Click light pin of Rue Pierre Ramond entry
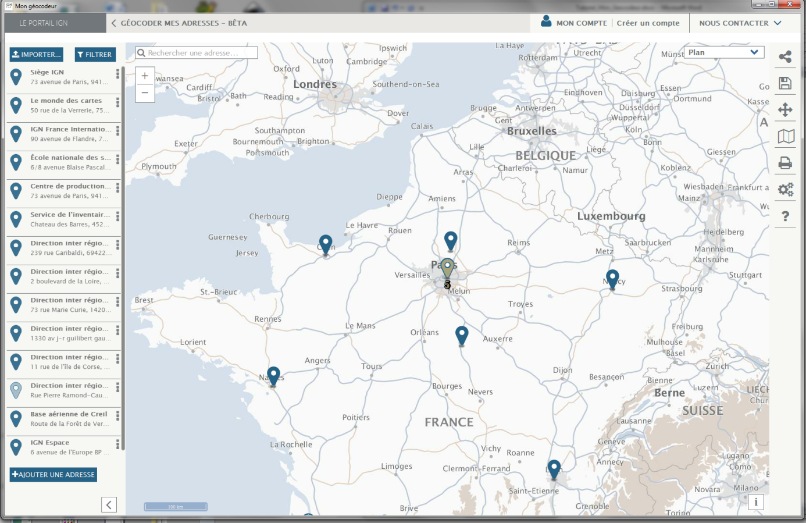806x523 pixels. coord(16,390)
